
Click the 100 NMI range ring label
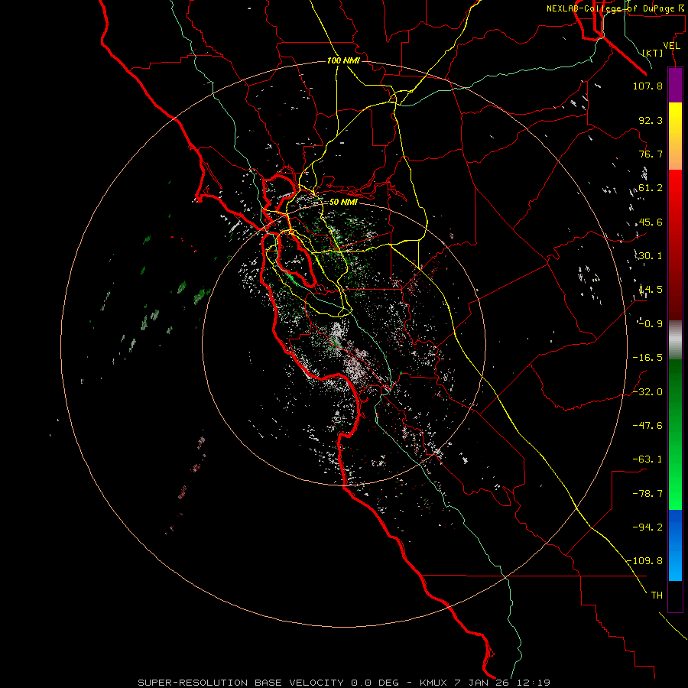(x=343, y=60)
